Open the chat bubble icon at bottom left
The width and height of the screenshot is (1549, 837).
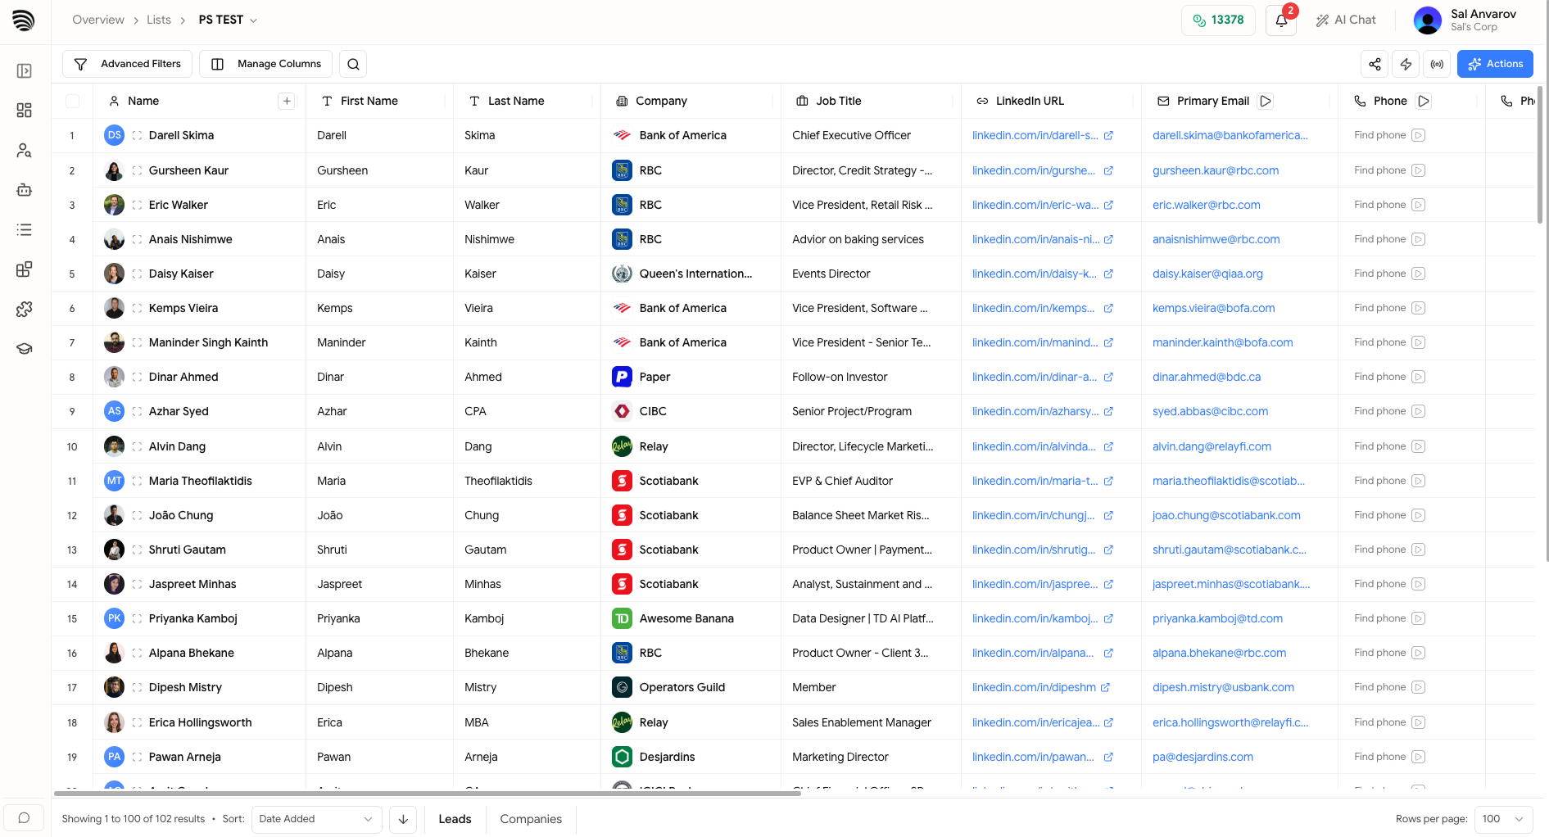[x=24, y=818]
